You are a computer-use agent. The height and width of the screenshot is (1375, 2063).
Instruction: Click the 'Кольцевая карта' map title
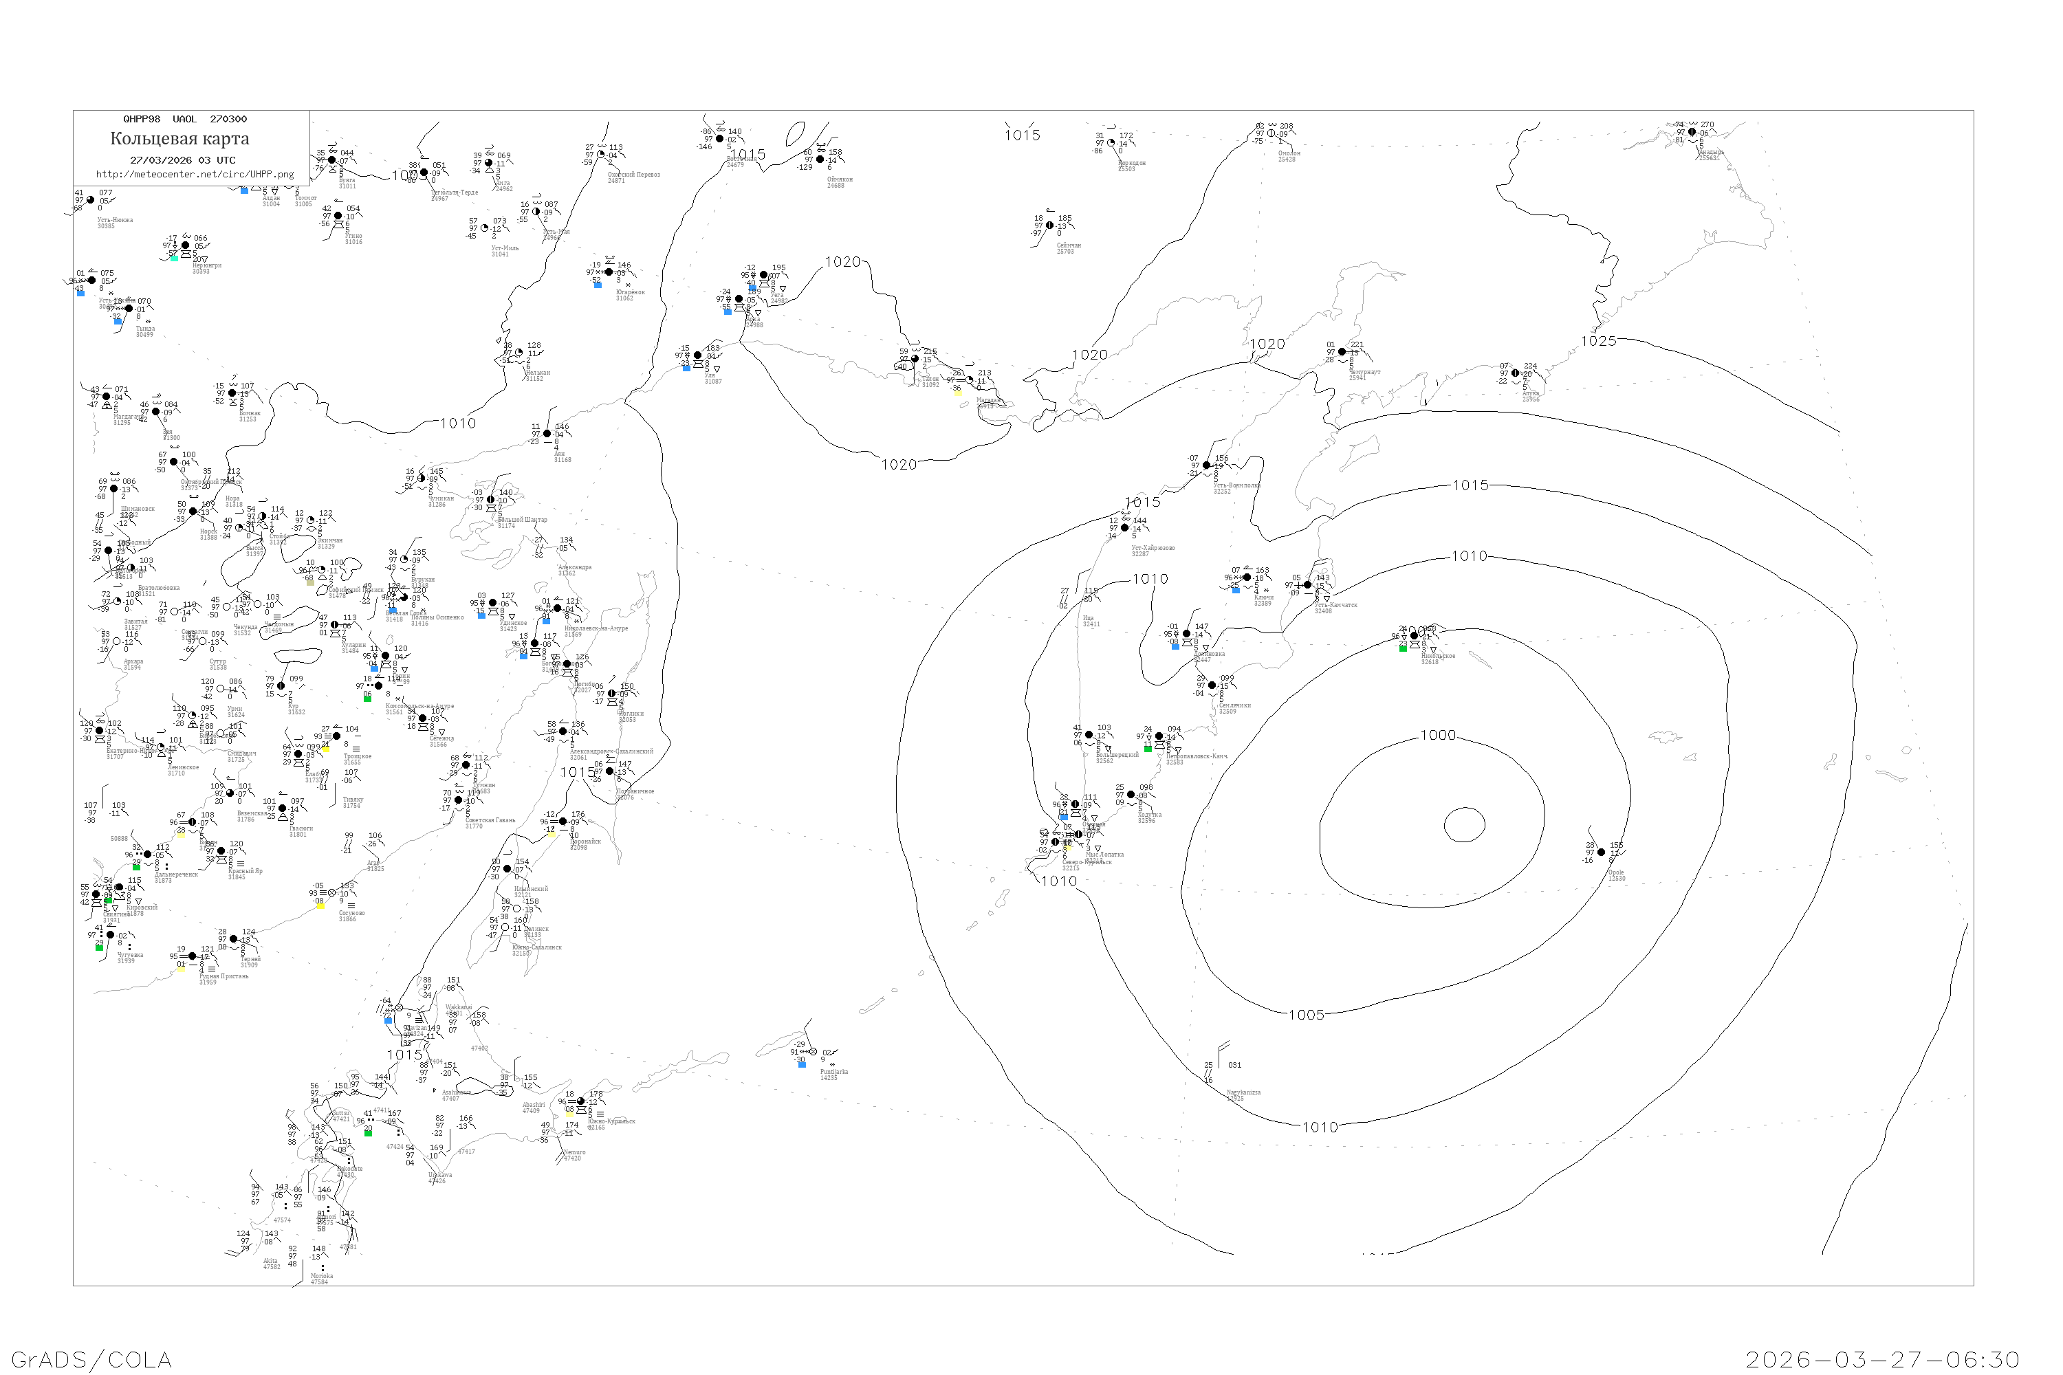[179, 139]
